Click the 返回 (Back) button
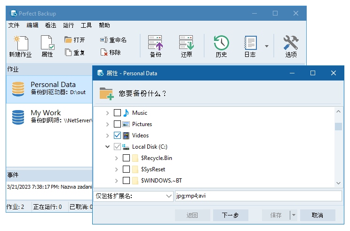The image size is (350, 231). (192, 215)
